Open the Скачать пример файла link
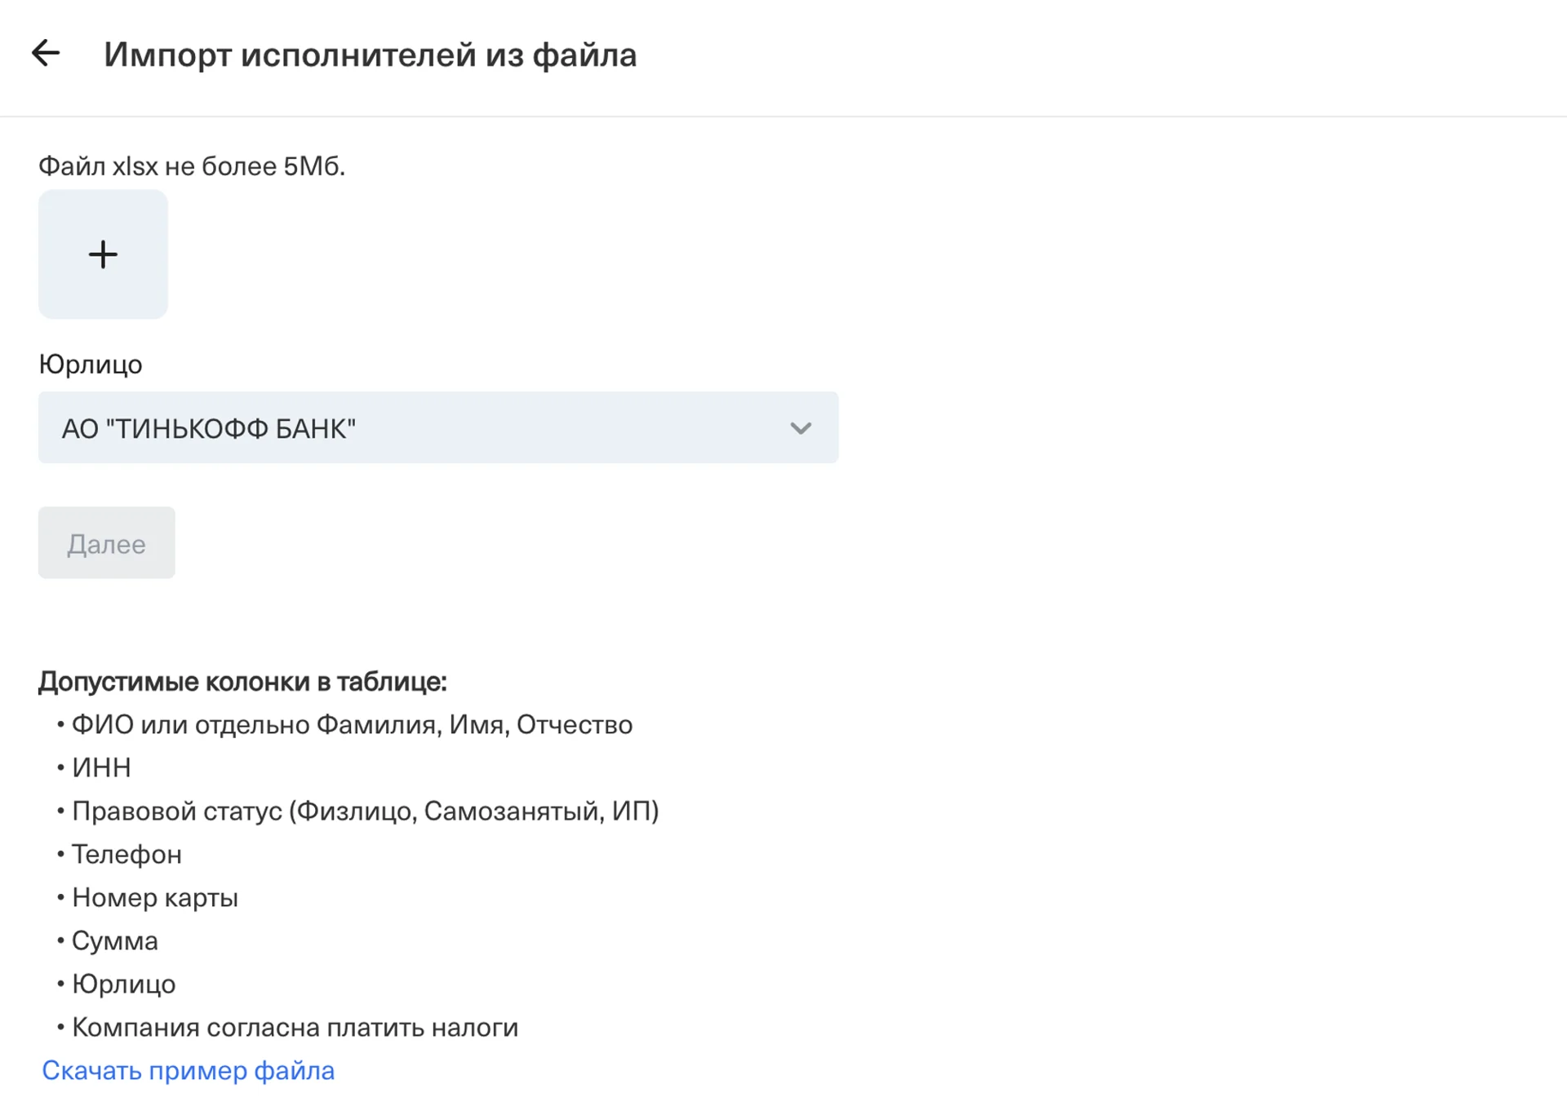This screenshot has width=1567, height=1106. (x=189, y=1070)
